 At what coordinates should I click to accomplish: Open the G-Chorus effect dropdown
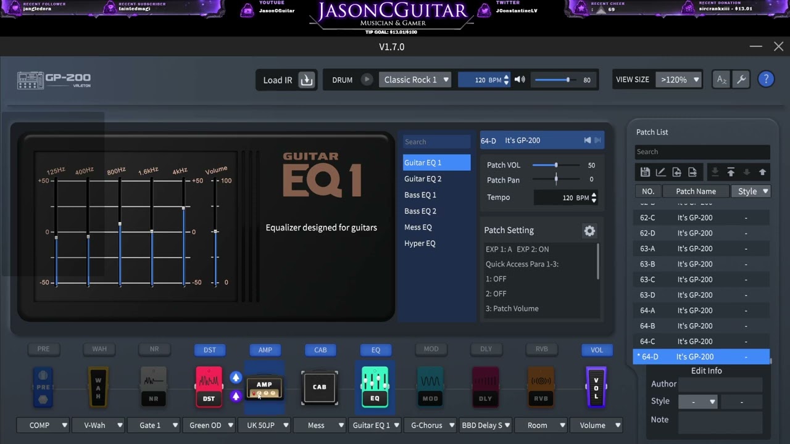pos(431,425)
